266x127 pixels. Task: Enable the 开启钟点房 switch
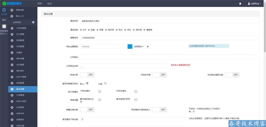[159, 75]
